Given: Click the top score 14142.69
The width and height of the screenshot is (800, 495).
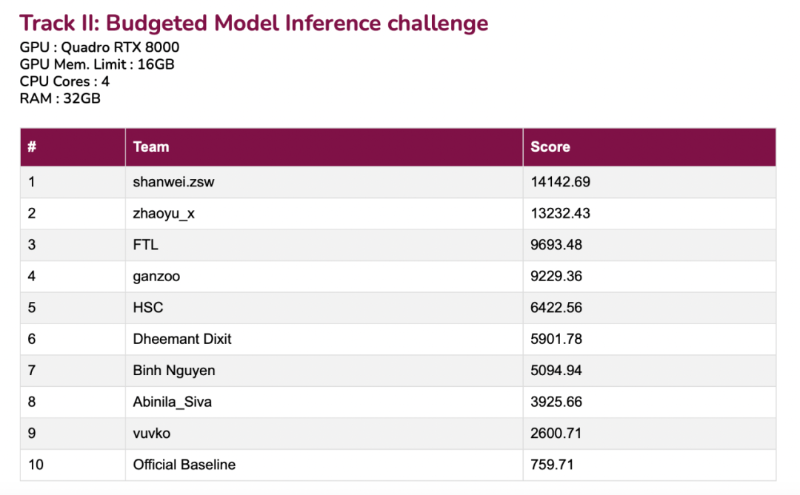Looking at the screenshot, I should 561,182.
